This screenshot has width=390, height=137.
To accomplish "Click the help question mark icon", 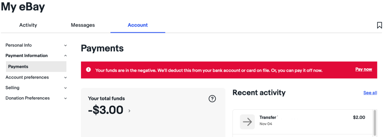I will pos(212,99).
